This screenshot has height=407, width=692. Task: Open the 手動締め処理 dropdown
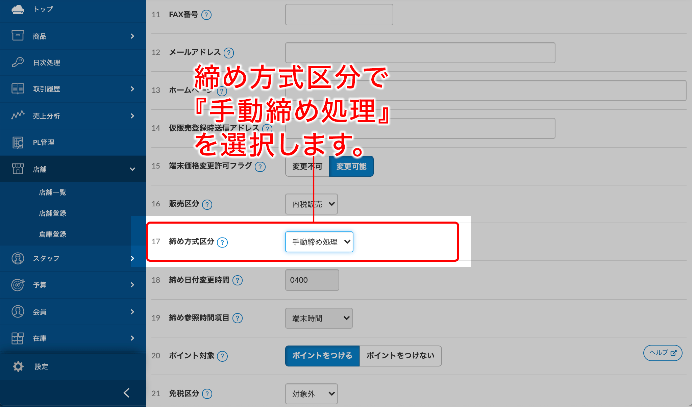[319, 242]
